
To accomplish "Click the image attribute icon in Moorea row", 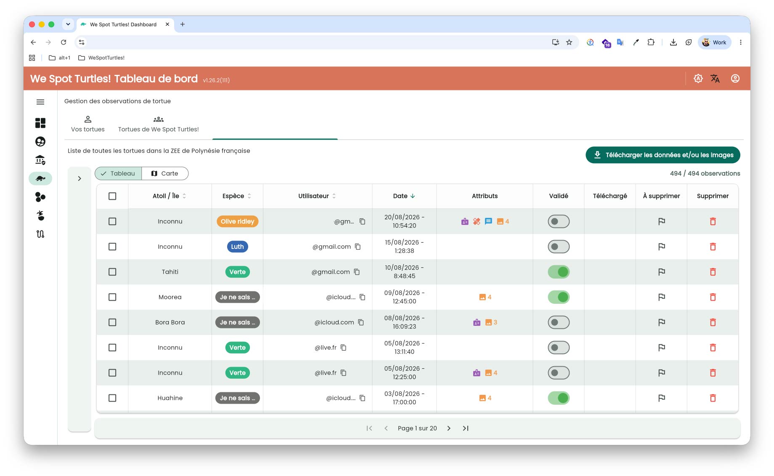I will coord(482,297).
